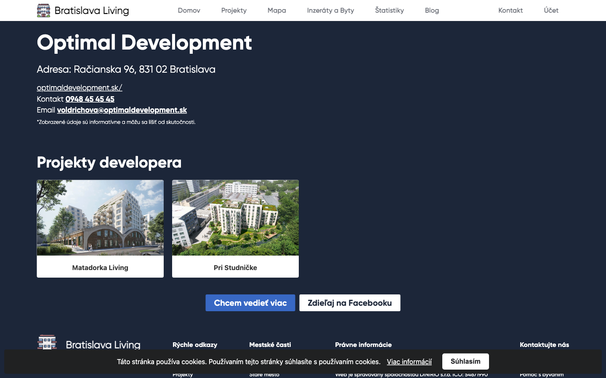Open the Účet account menu item
This screenshot has height=378, width=606.
(551, 10)
